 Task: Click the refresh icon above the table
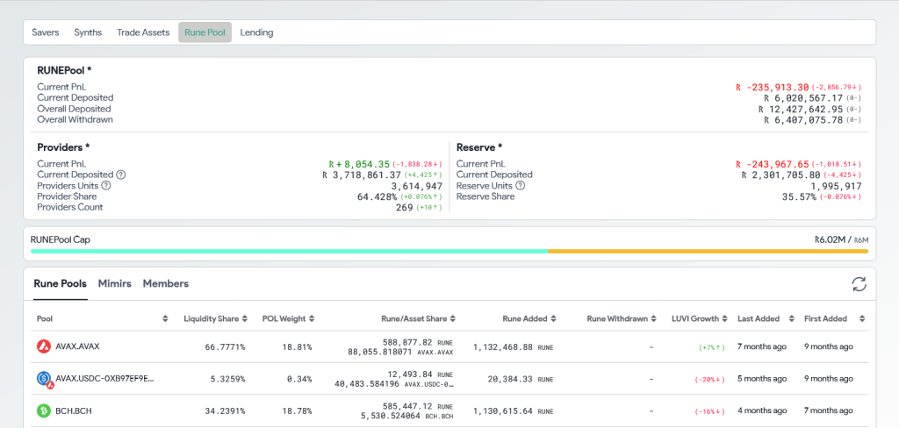click(x=859, y=284)
